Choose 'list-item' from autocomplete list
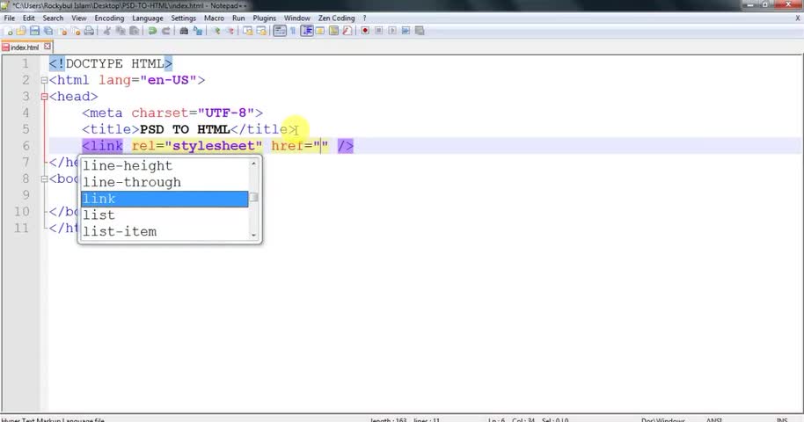804x422 pixels. tap(164, 232)
